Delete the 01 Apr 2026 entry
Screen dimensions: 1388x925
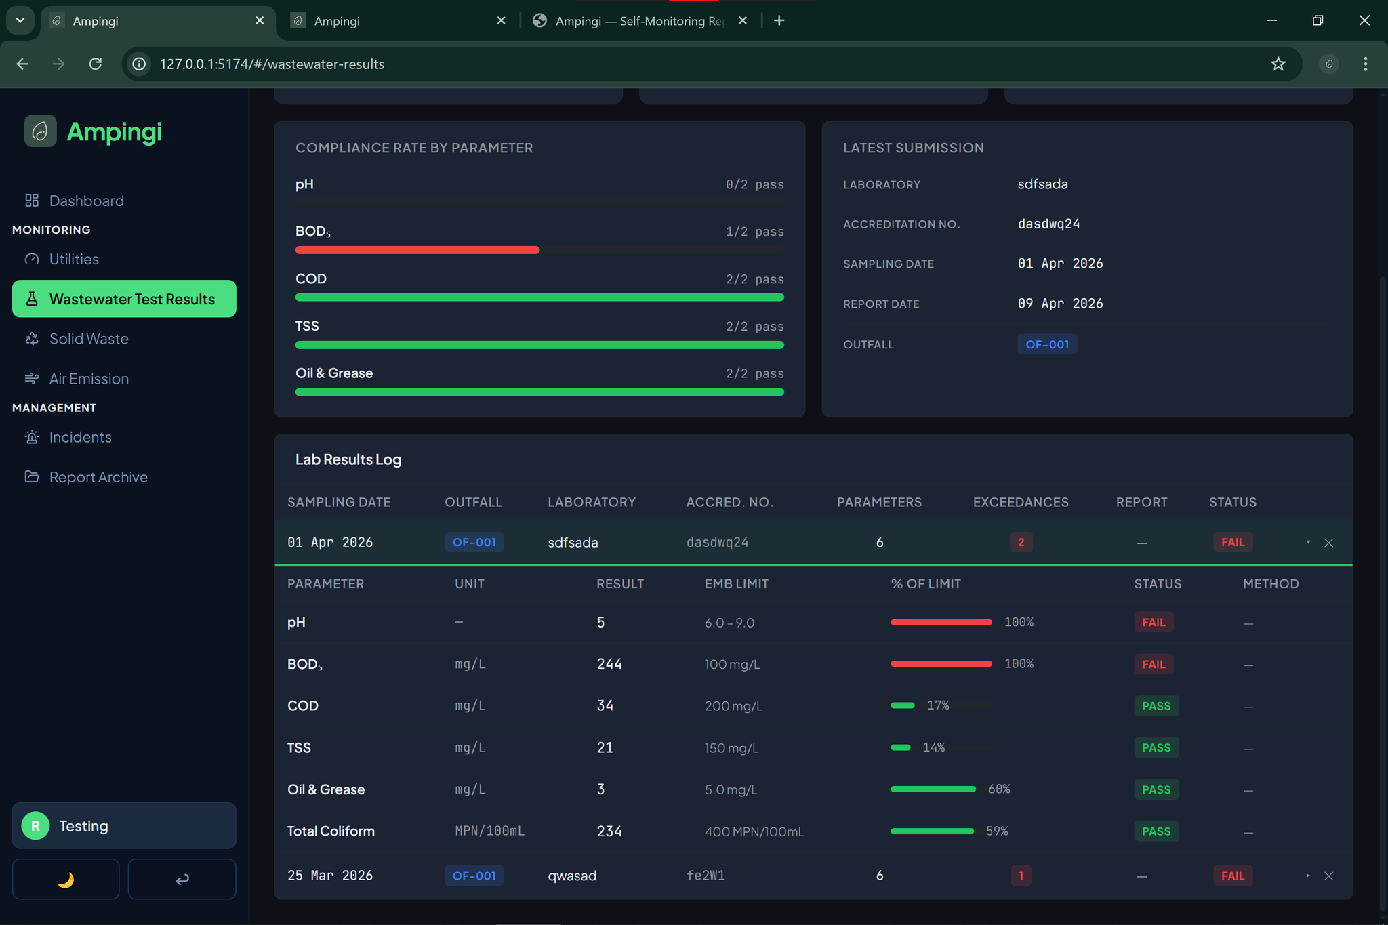click(x=1328, y=542)
